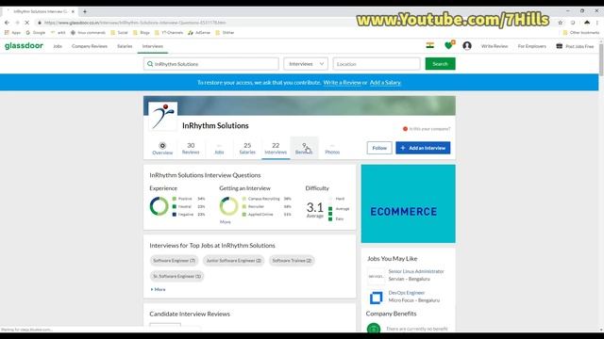Click the browser back arrow
The height and width of the screenshot is (339, 604).
(7, 23)
